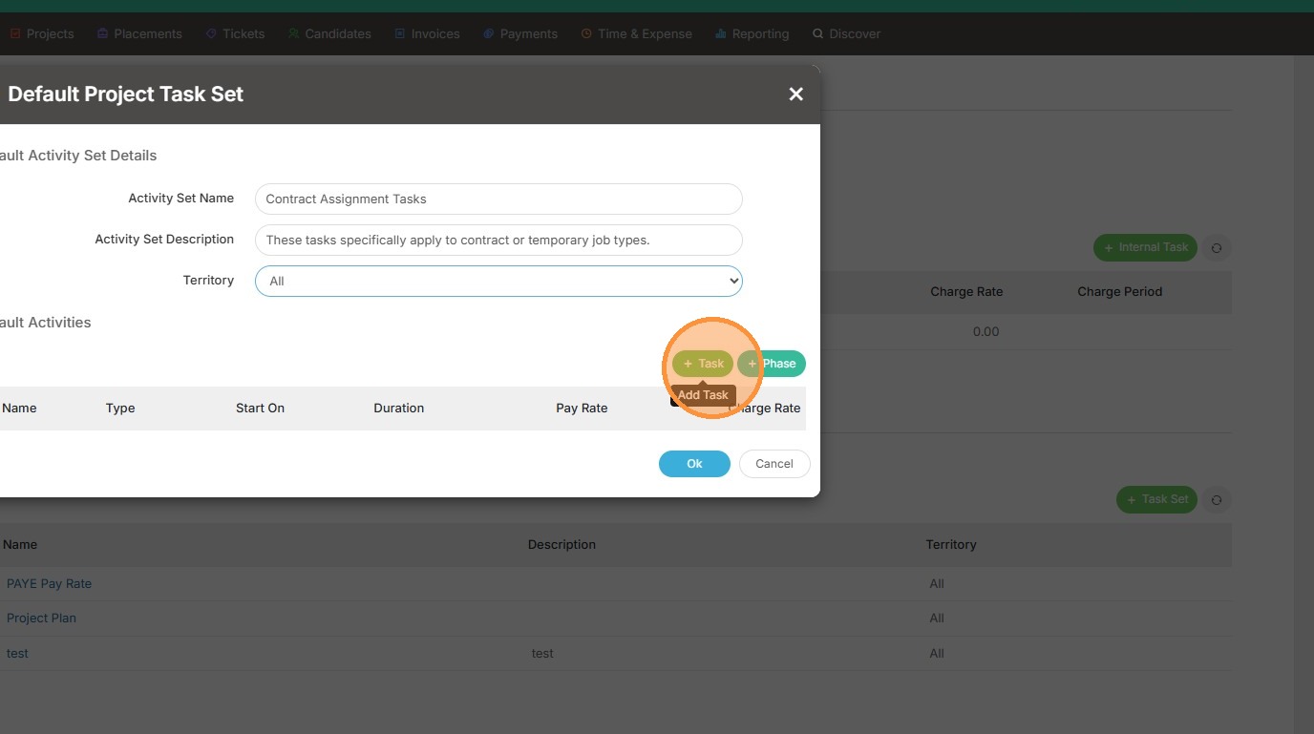
Task: Open the Project Plan task set
Action: [41, 618]
